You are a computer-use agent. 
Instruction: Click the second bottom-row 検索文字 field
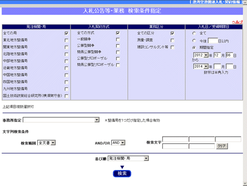coord(202,146)
